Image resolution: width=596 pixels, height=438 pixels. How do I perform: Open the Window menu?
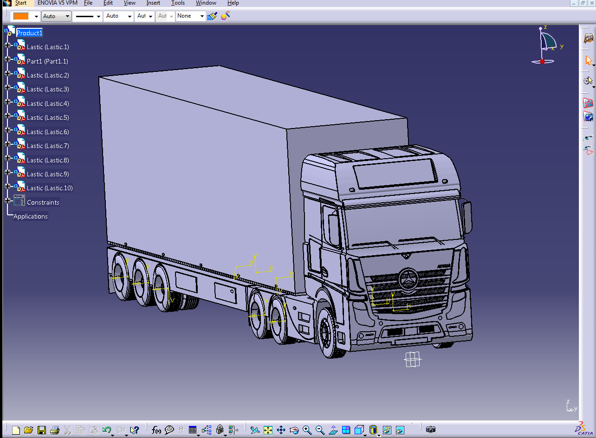tap(206, 3)
